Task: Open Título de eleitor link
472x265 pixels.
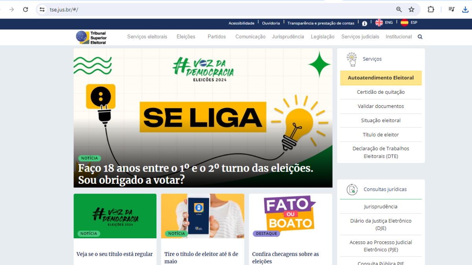Action: click(381, 135)
